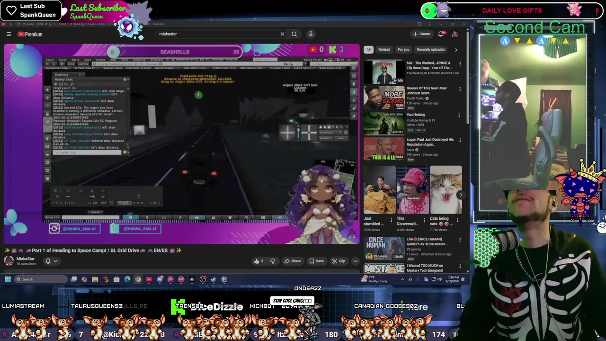Toggle MiakaStar notification bell
This screenshot has height=341, width=606.
pos(48,261)
